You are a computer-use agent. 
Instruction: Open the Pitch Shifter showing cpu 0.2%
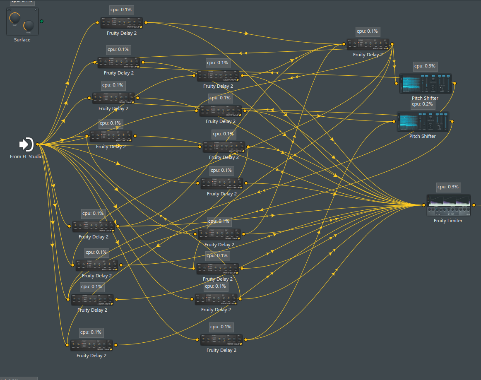[423, 121]
